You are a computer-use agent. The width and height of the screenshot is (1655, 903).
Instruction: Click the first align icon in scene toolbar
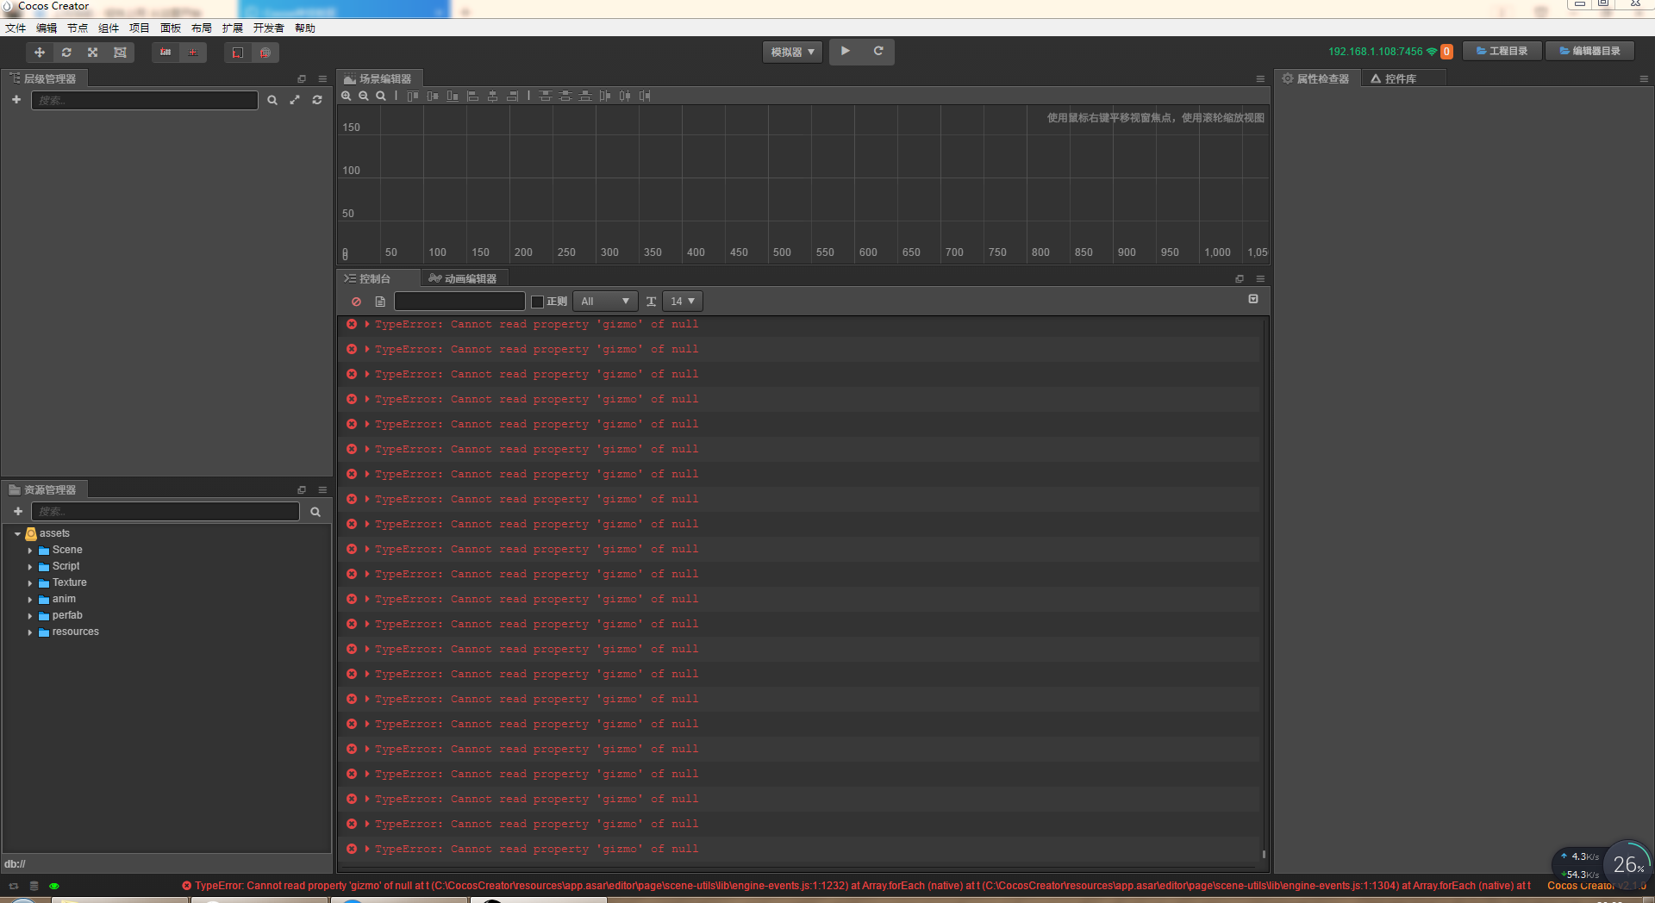(413, 97)
